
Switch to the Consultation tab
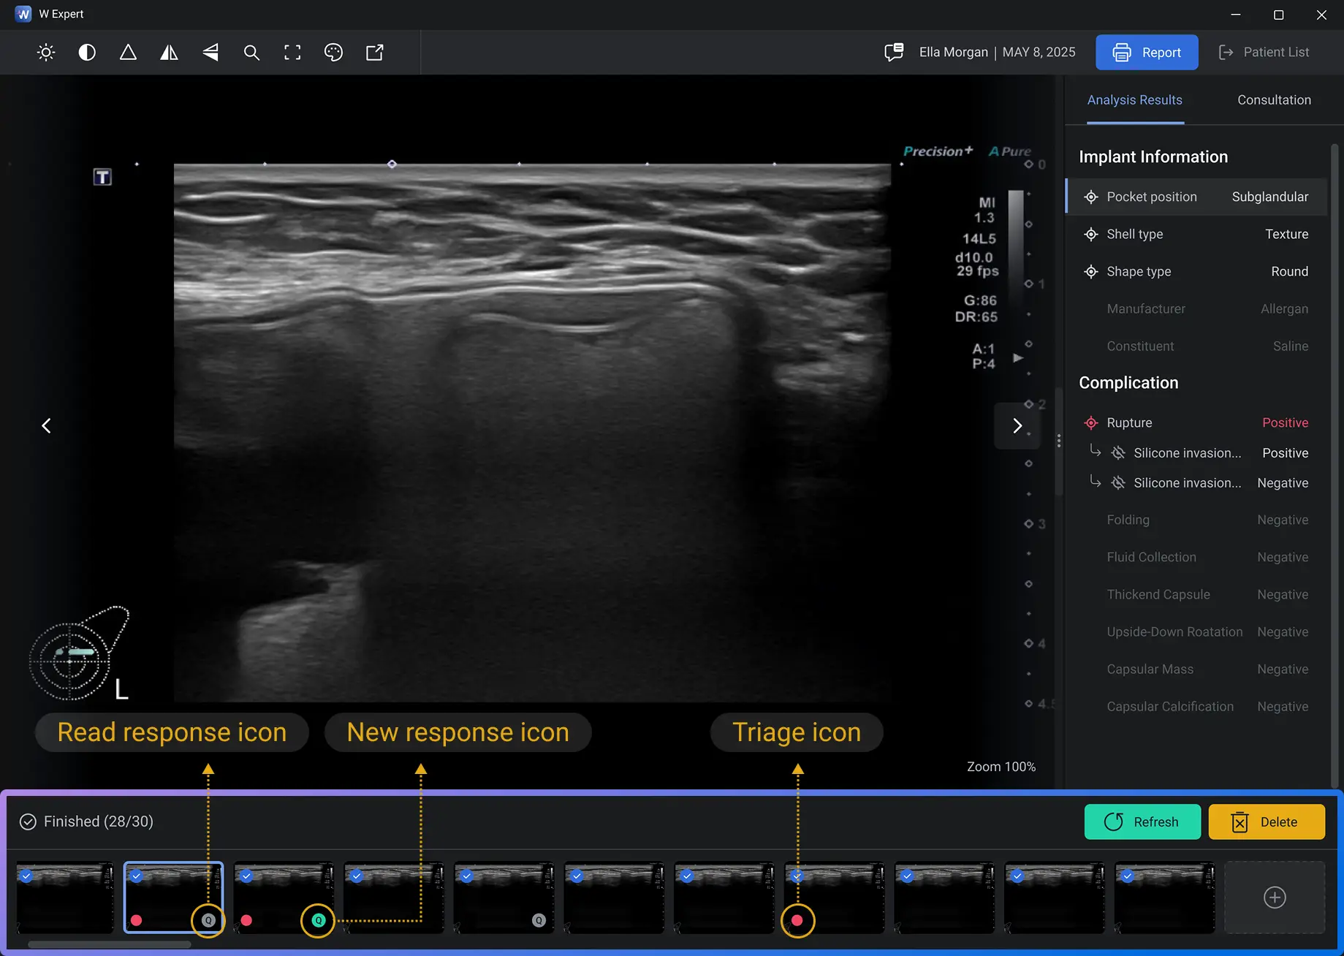1273,100
